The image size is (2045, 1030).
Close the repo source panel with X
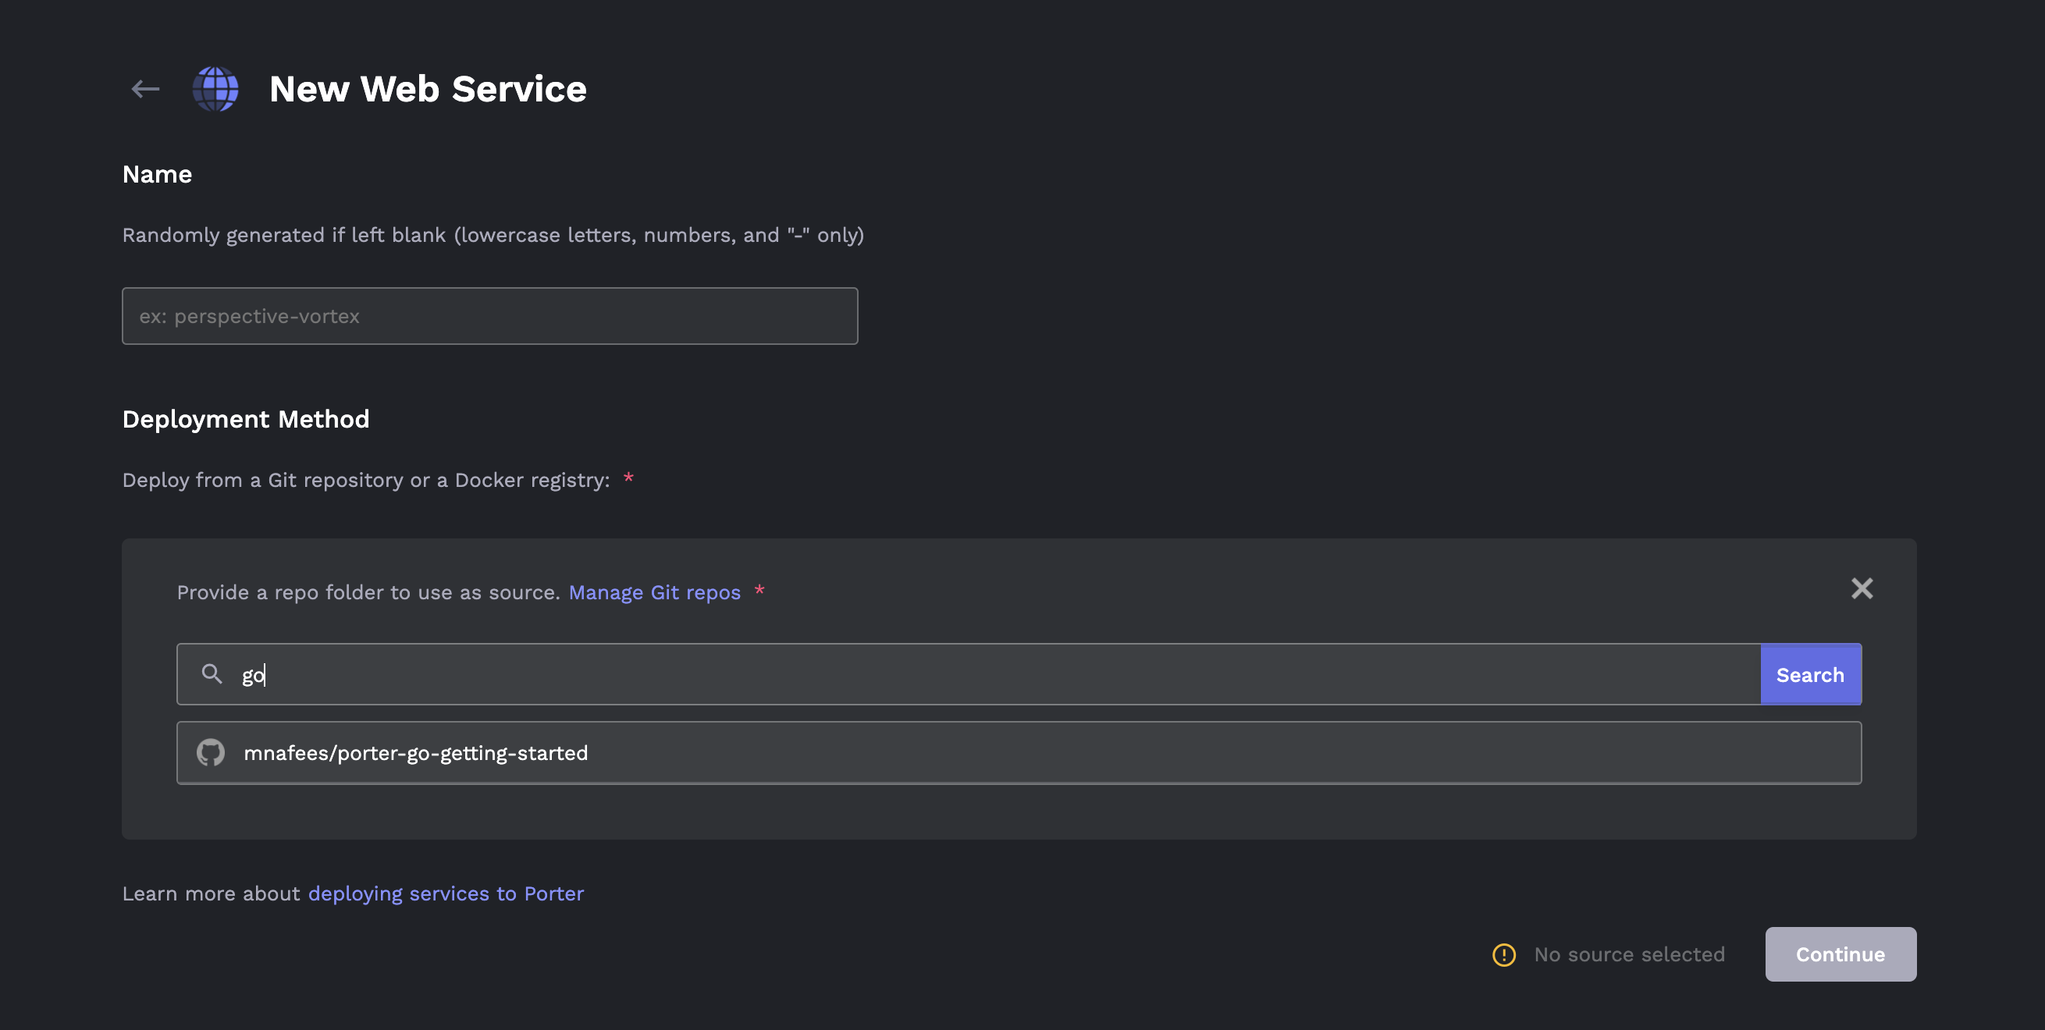pos(1862,588)
